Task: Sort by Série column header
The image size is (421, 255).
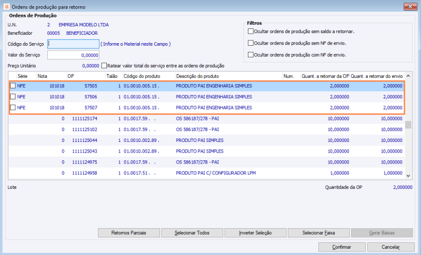Action: [26, 76]
